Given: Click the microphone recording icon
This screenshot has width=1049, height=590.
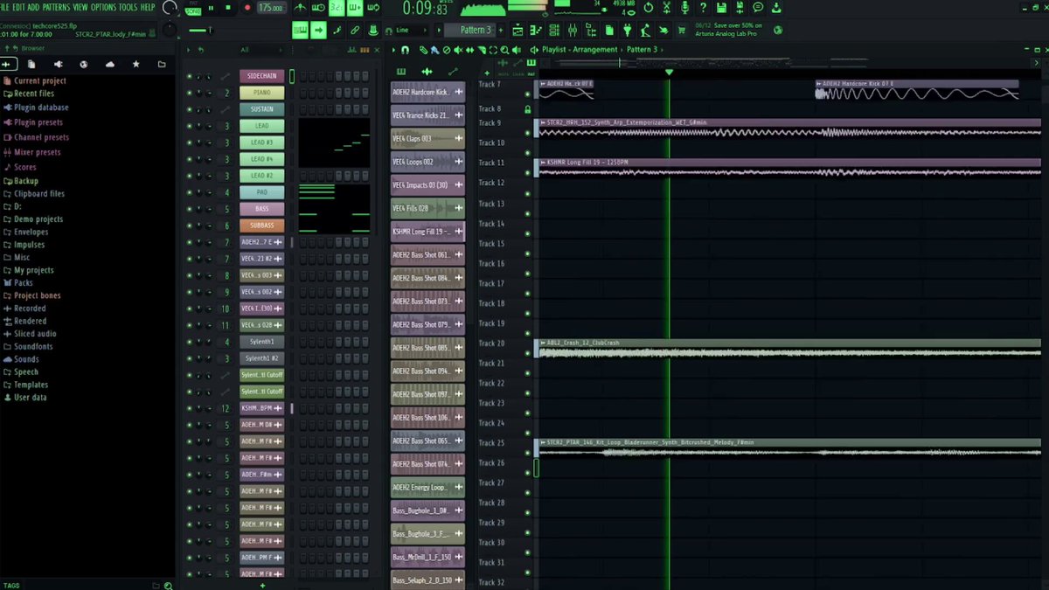Looking at the screenshot, I should (684, 8).
